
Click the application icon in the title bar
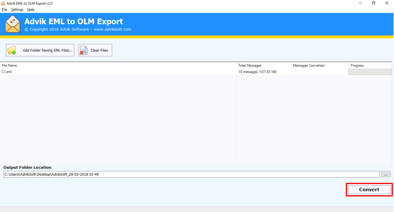coord(3,3)
